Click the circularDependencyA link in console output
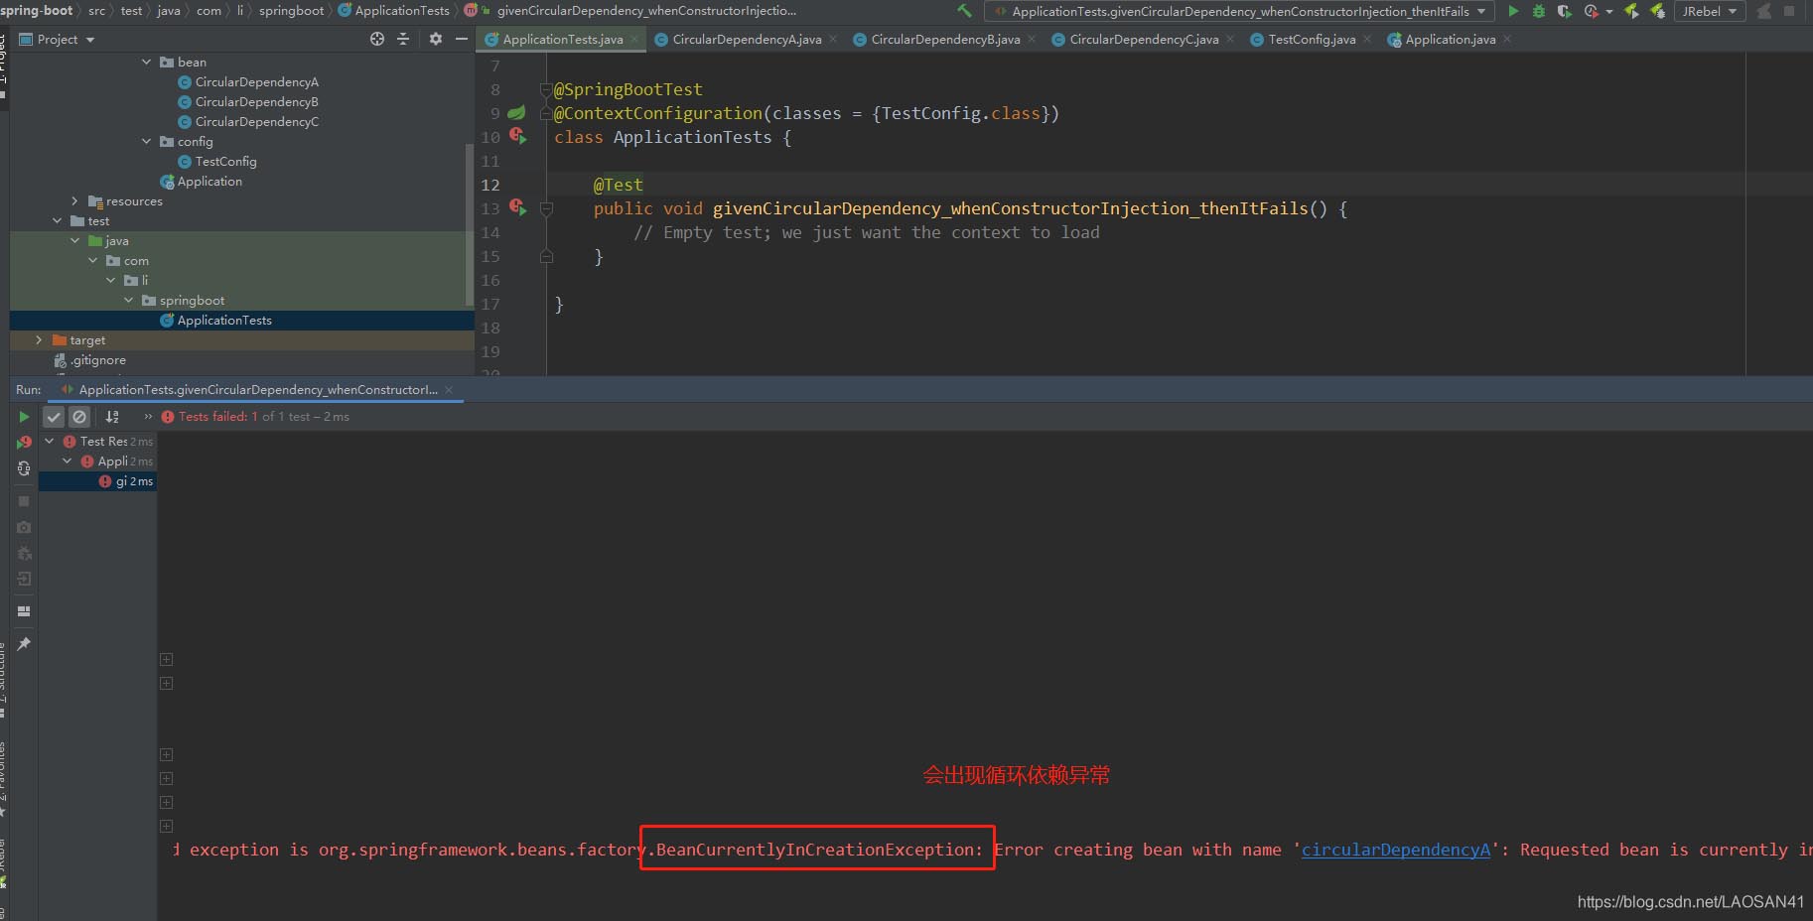Viewport: 1813px width, 921px height. [x=1395, y=850]
